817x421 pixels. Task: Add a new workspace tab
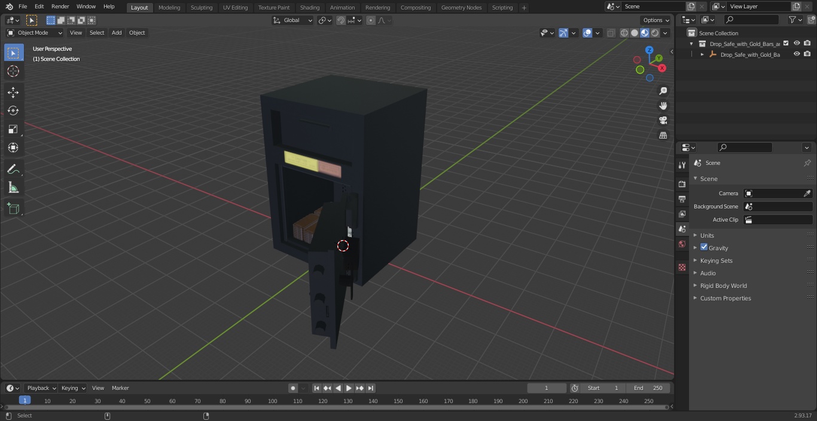(x=524, y=7)
